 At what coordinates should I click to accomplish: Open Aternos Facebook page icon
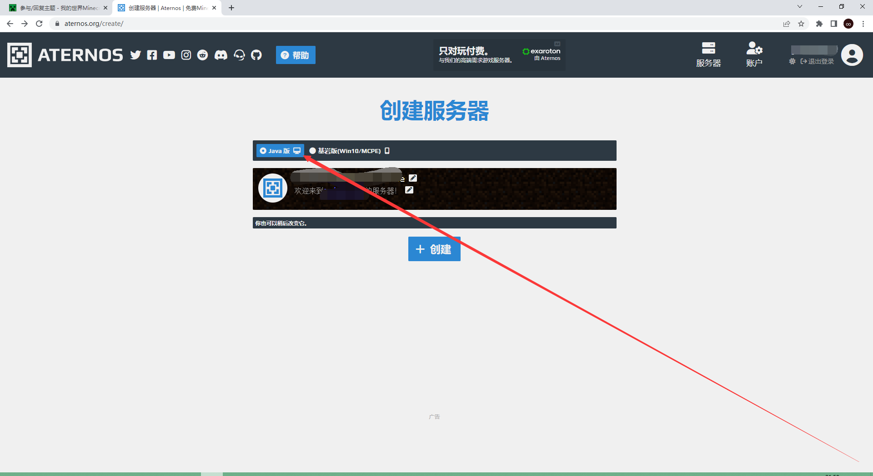tap(152, 55)
